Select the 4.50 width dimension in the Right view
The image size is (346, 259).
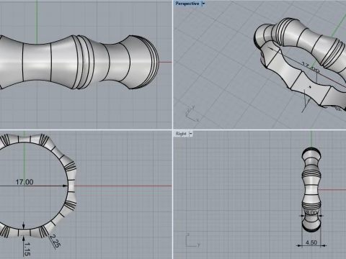311,242
